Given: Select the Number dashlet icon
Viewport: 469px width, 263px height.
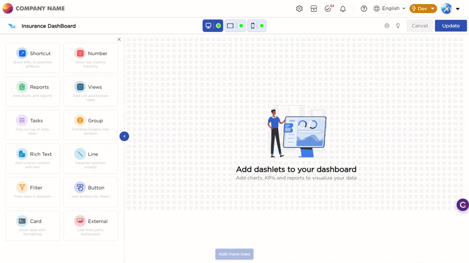Looking at the screenshot, I should (x=80, y=53).
